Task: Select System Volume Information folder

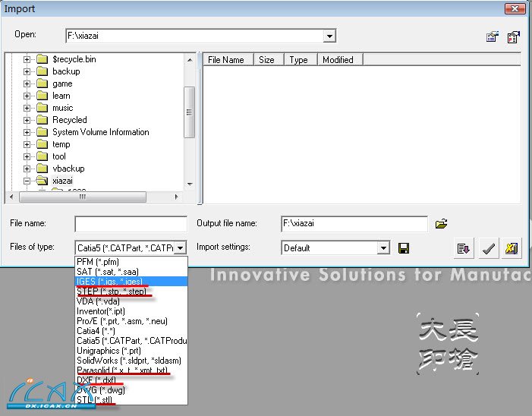Action: tap(101, 132)
